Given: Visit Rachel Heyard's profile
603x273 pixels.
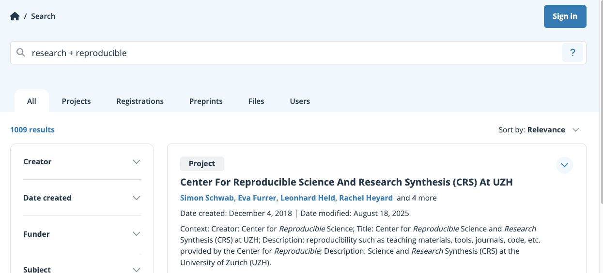Looking at the screenshot, I should coord(366,198).
